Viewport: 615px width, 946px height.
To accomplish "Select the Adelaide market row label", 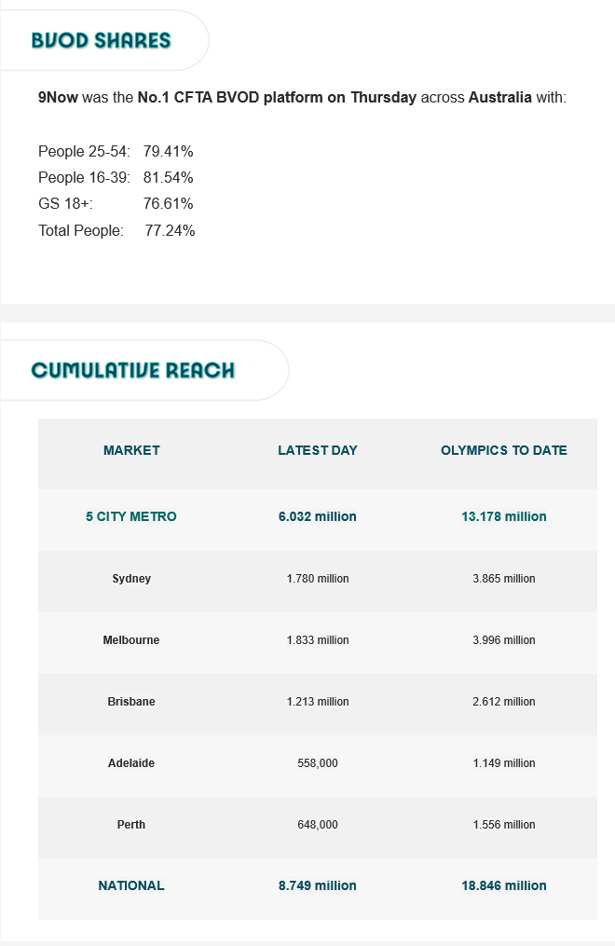I will (131, 763).
